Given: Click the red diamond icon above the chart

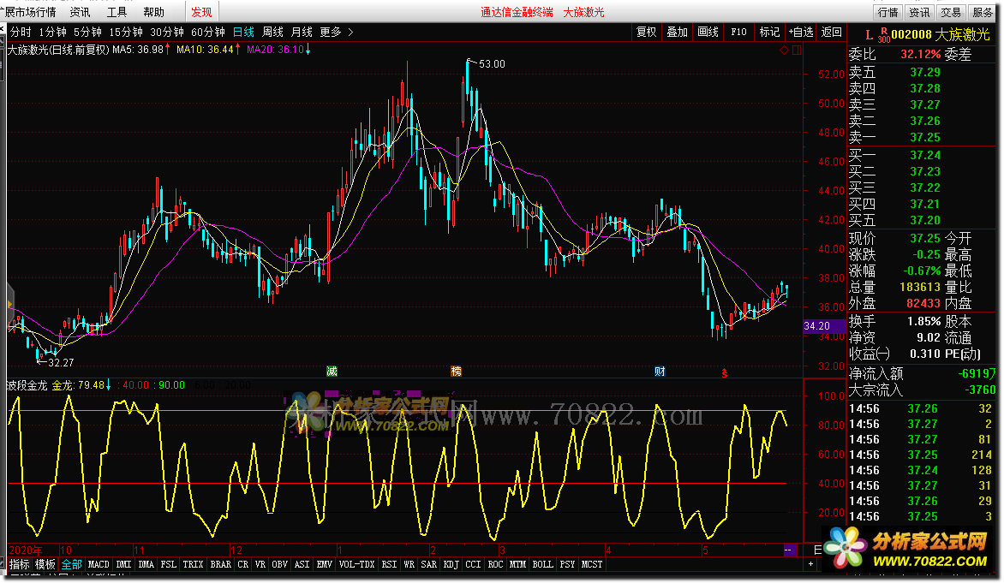Looking at the screenshot, I should pyautogui.click(x=785, y=50).
